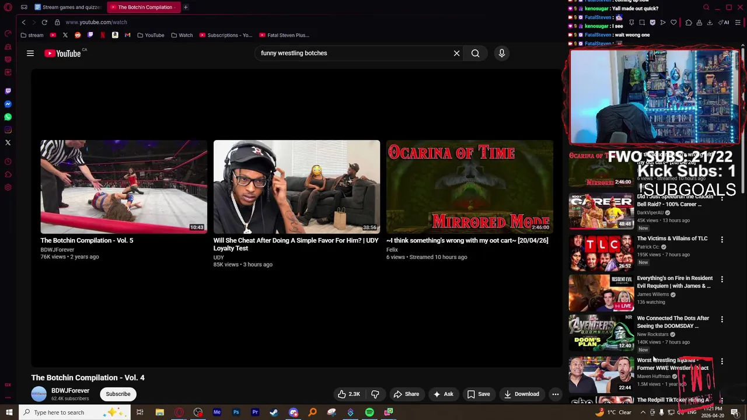This screenshot has width=747, height=420.
Task: Open the Opera extensions puzzle icon
Action: 689,22
